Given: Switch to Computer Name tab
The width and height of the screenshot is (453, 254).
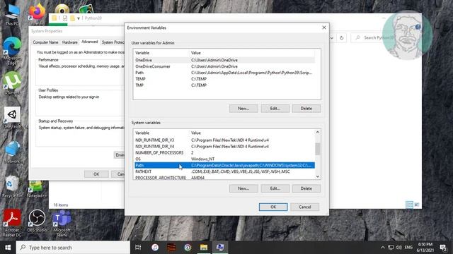Looking at the screenshot, I should 45,42.
